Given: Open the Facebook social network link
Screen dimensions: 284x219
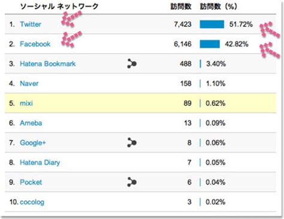Looking at the screenshot, I should (x=35, y=44).
